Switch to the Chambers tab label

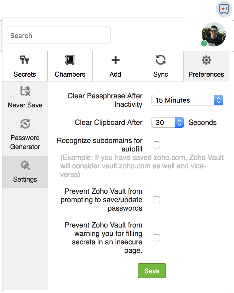70,74
